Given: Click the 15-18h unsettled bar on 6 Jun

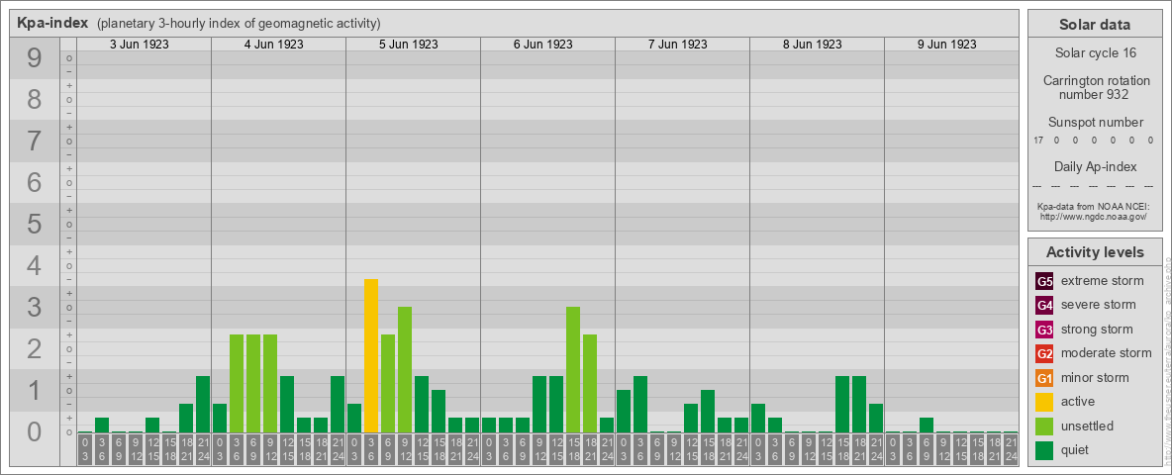Looking at the screenshot, I should pos(572,370).
